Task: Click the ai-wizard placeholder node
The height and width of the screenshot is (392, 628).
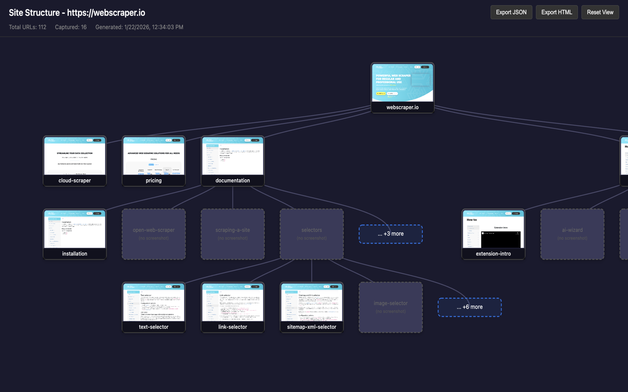Action: pyautogui.click(x=572, y=234)
